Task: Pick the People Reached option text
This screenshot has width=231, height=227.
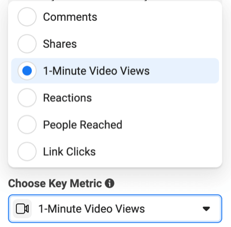Action: pos(83,125)
